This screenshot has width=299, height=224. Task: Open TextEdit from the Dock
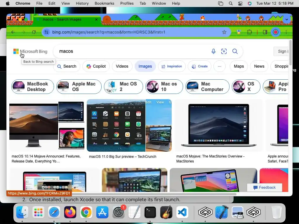point(134,212)
